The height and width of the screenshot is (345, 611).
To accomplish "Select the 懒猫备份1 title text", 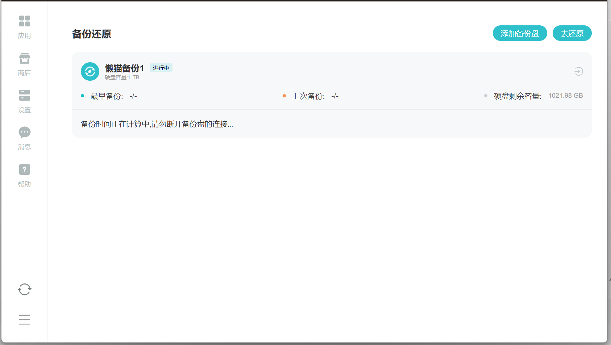I will [x=124, y=68].
